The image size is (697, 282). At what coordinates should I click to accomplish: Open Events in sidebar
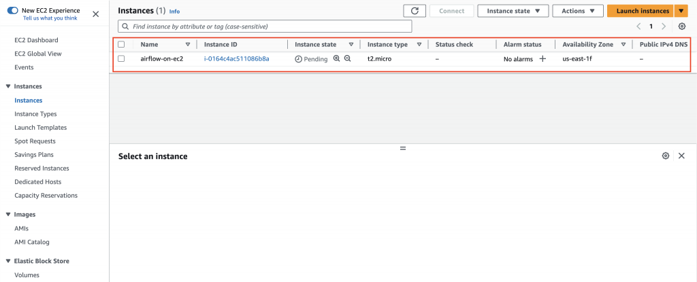pyautogui.click(x=24, y=67)
